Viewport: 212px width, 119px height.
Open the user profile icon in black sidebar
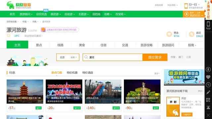coord(208,69)
